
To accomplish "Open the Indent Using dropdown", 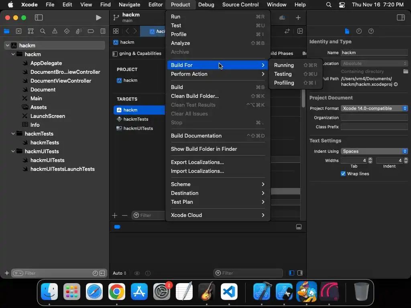I will pyautogui.click(x=374, y=151).
